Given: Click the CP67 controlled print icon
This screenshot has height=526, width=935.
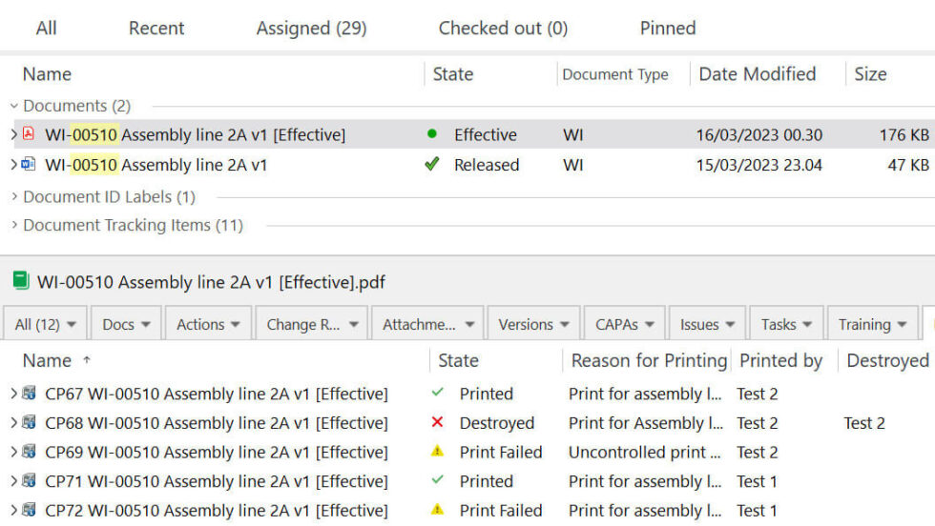Looking at the screenshot, I should coord(29,394).
